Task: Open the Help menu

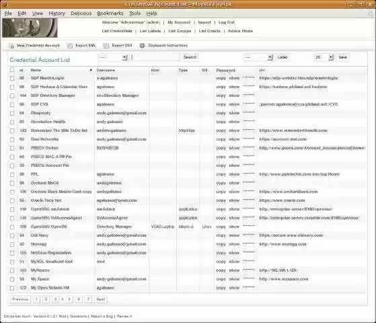Action: click(x=151, y=13)
